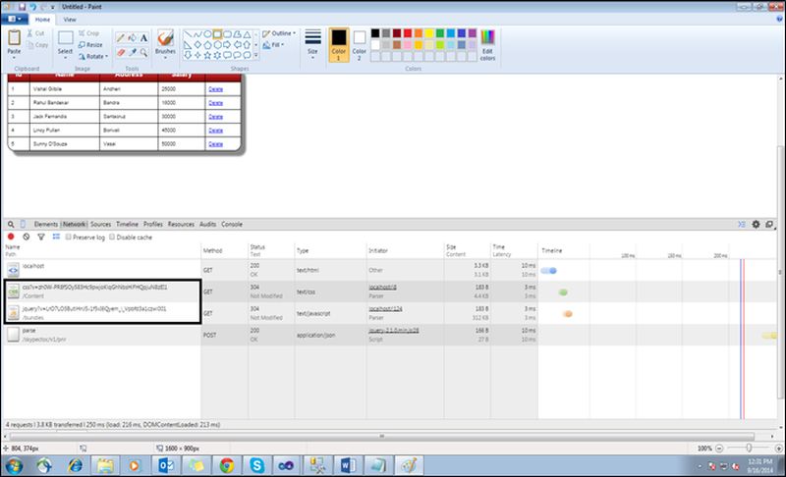Open Windows Start button
Image resolution: width=786 pixels, height=477 pixels.
tap(14, 466)
